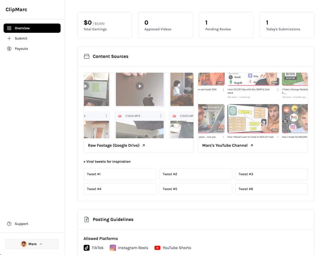
Task: Click Marc's profile avatar
Action: pos(24,244)
